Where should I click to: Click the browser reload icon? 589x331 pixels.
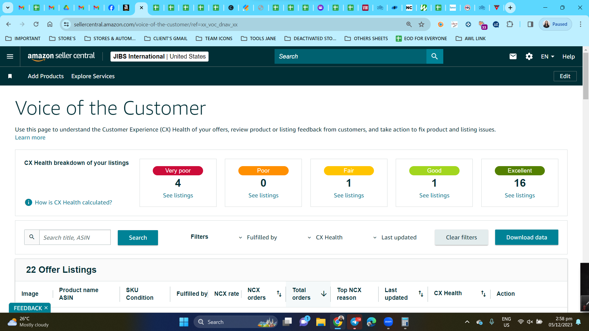pyautogui.click(x=36, y=24)
